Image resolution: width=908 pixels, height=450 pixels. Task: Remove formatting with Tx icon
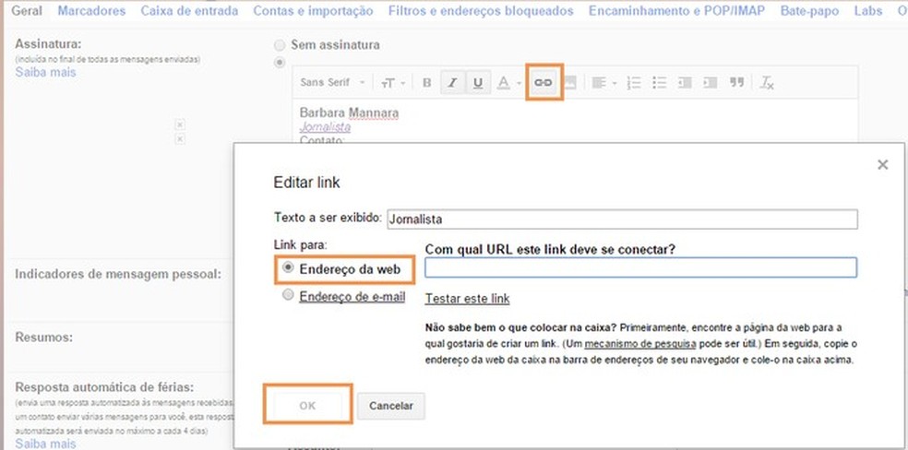[x=767, y=83]
